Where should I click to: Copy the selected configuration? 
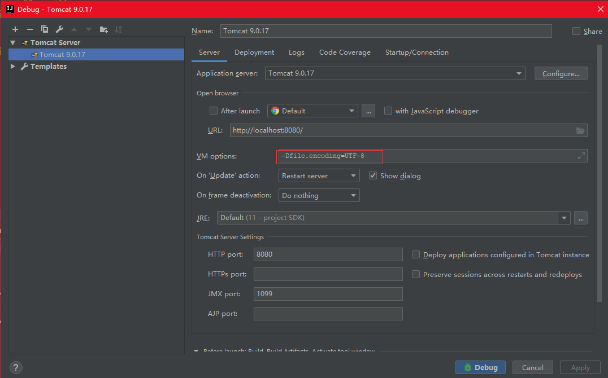pos(45,29)
